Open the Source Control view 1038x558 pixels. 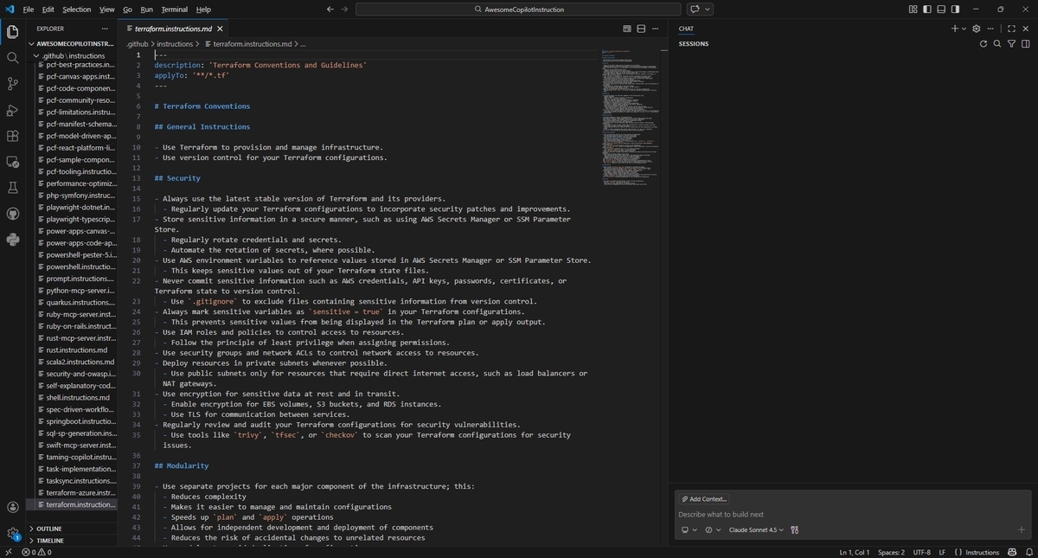(12, 84)
